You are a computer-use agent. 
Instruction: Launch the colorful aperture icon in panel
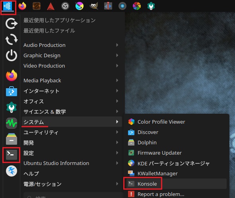click(137, 6)
